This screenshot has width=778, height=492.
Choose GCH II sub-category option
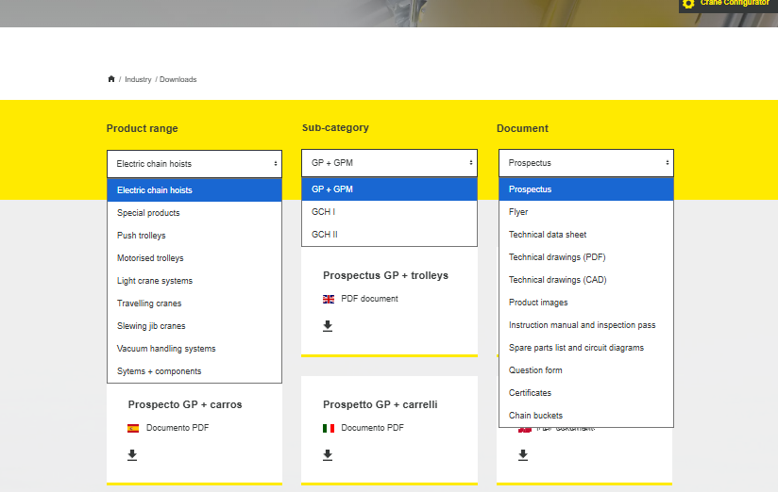(x=325, y=235)
